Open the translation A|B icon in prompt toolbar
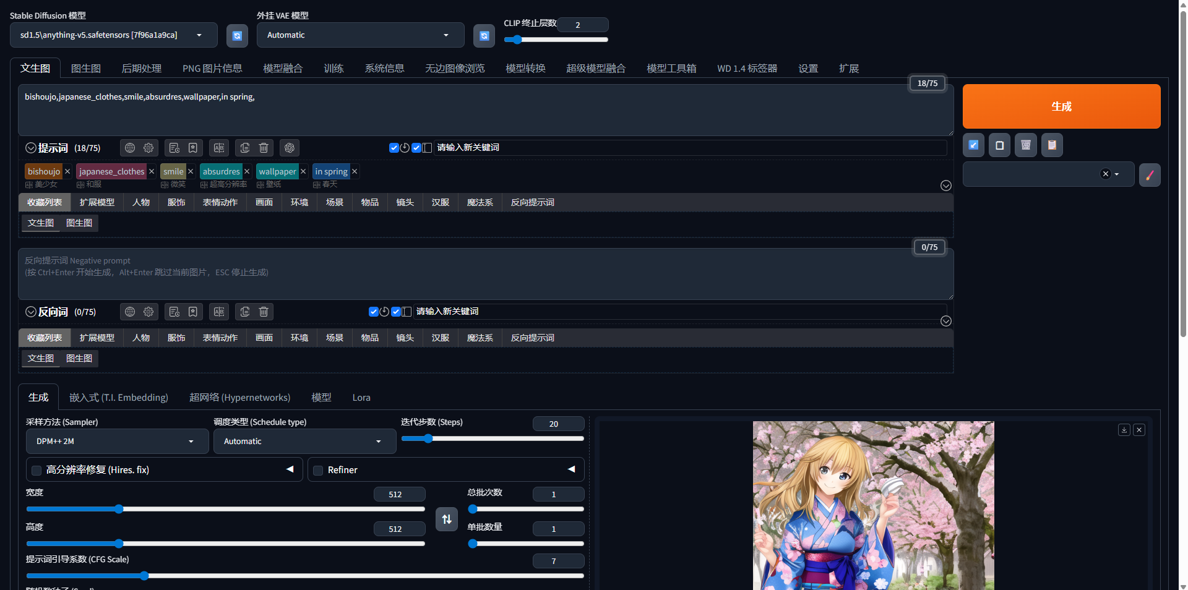 [219, 148]
